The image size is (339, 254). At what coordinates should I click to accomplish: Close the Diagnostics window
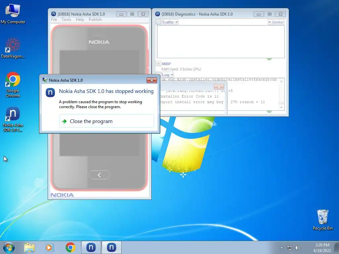(280, 14)
